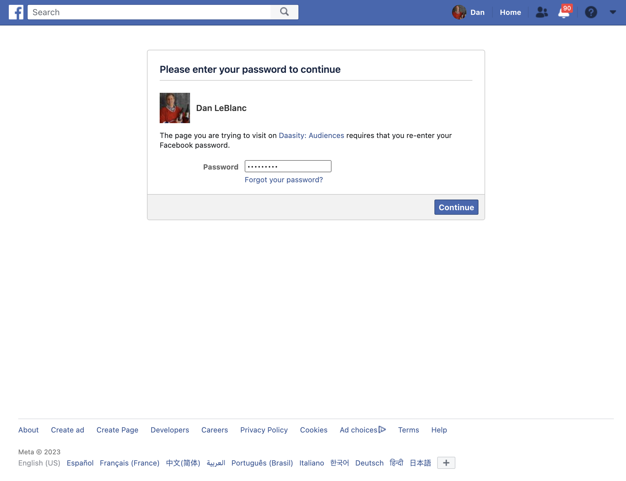Click Dan's profile avatar in navbar
Screen dimensions: 626x481
[459, 12]
